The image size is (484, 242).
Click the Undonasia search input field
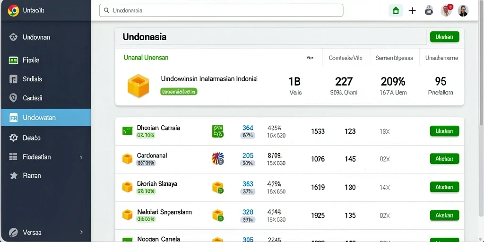(x=221, y=10)
